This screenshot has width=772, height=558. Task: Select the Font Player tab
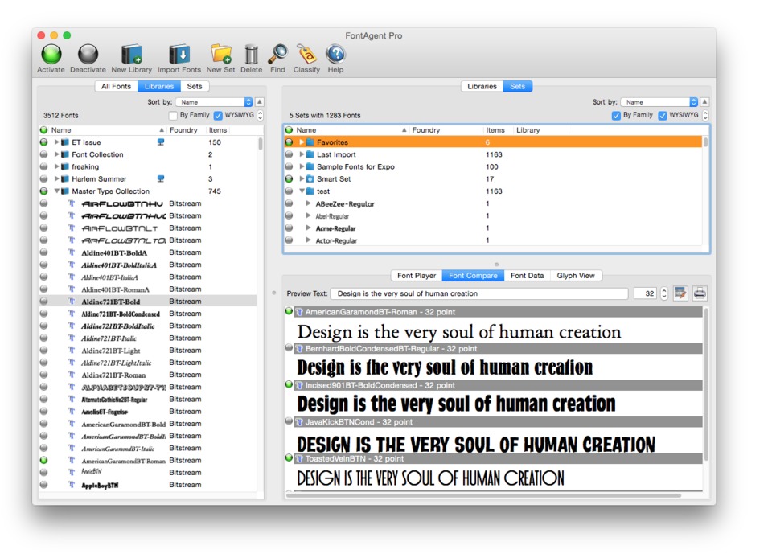coord(417,276)
